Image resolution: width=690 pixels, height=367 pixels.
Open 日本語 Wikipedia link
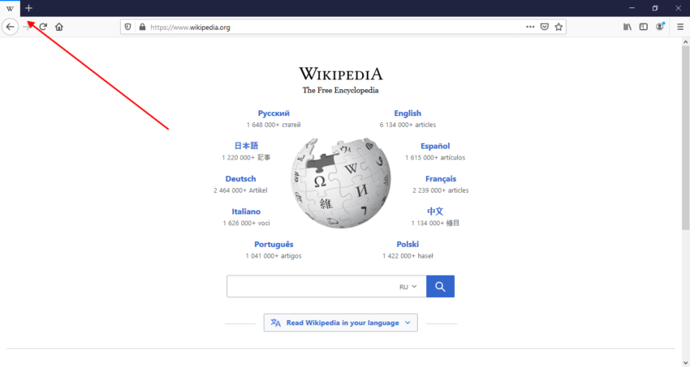(x=247, y=146)
